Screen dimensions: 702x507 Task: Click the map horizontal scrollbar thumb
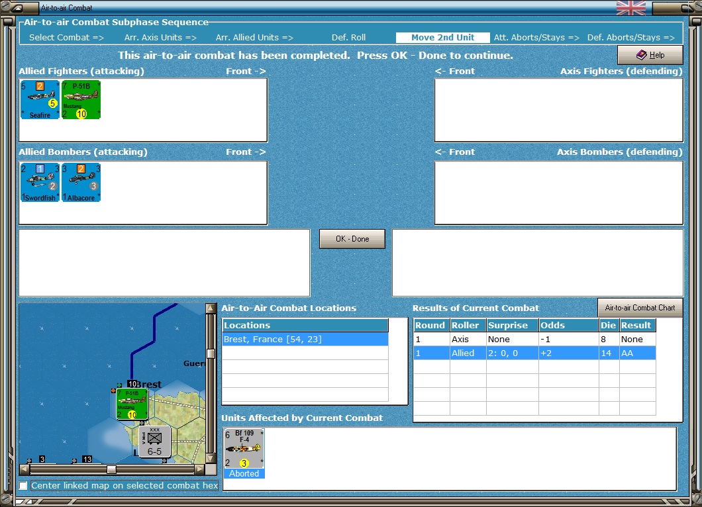point(111,469)
